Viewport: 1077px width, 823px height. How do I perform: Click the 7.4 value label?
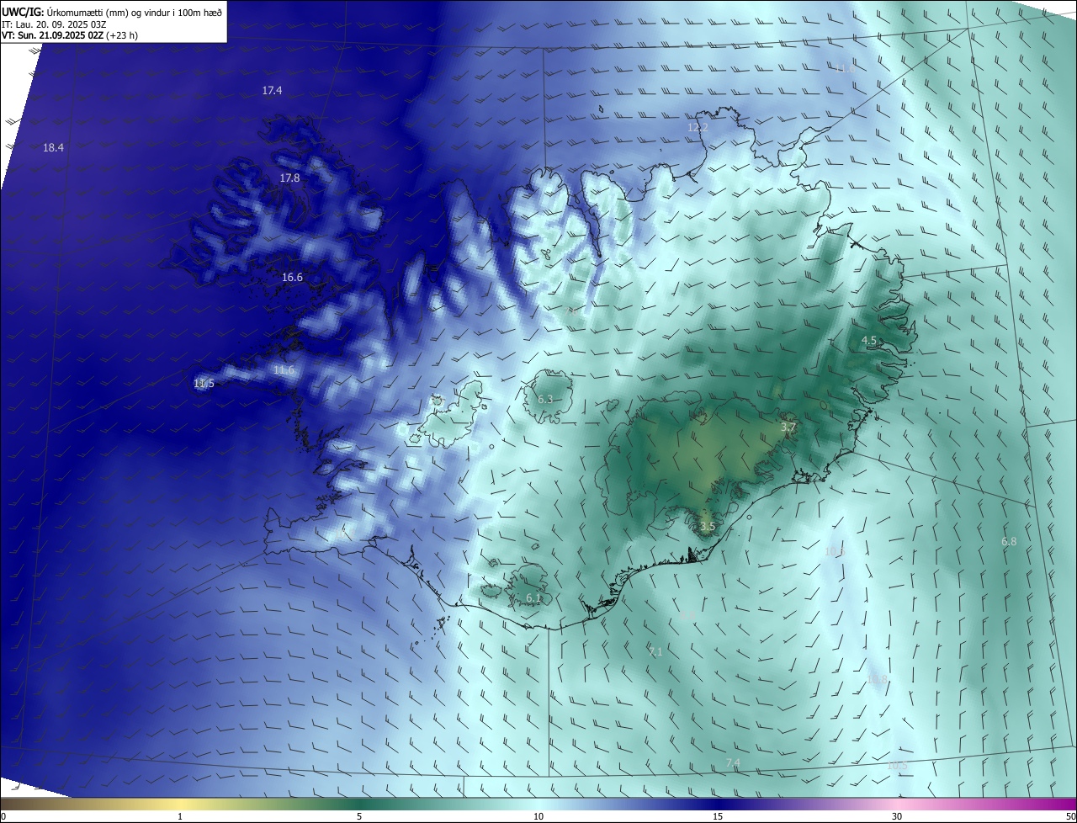tap(733, 762)
